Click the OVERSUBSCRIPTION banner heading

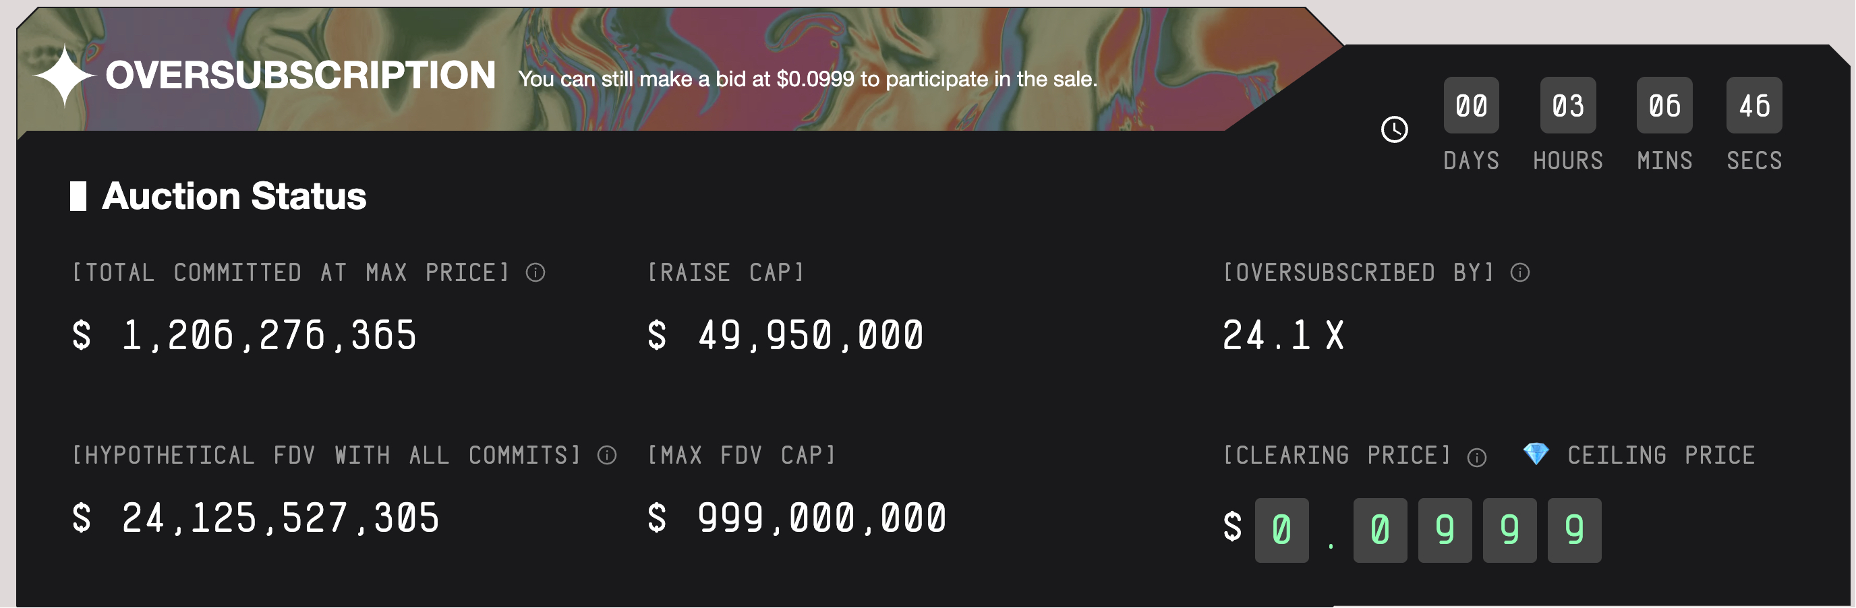(x=300, y=75)
